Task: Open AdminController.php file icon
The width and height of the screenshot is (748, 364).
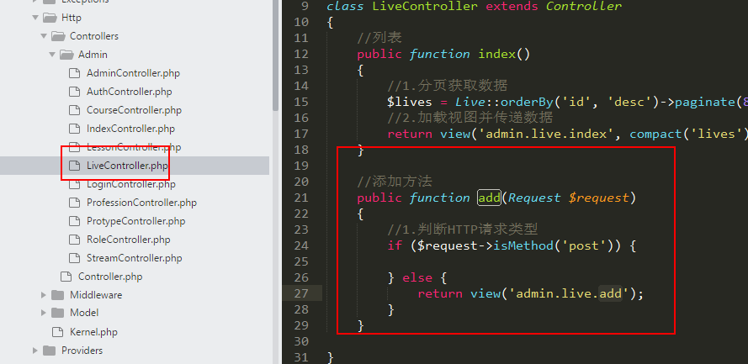Action: pyautogui.click(x=74, y=73)
